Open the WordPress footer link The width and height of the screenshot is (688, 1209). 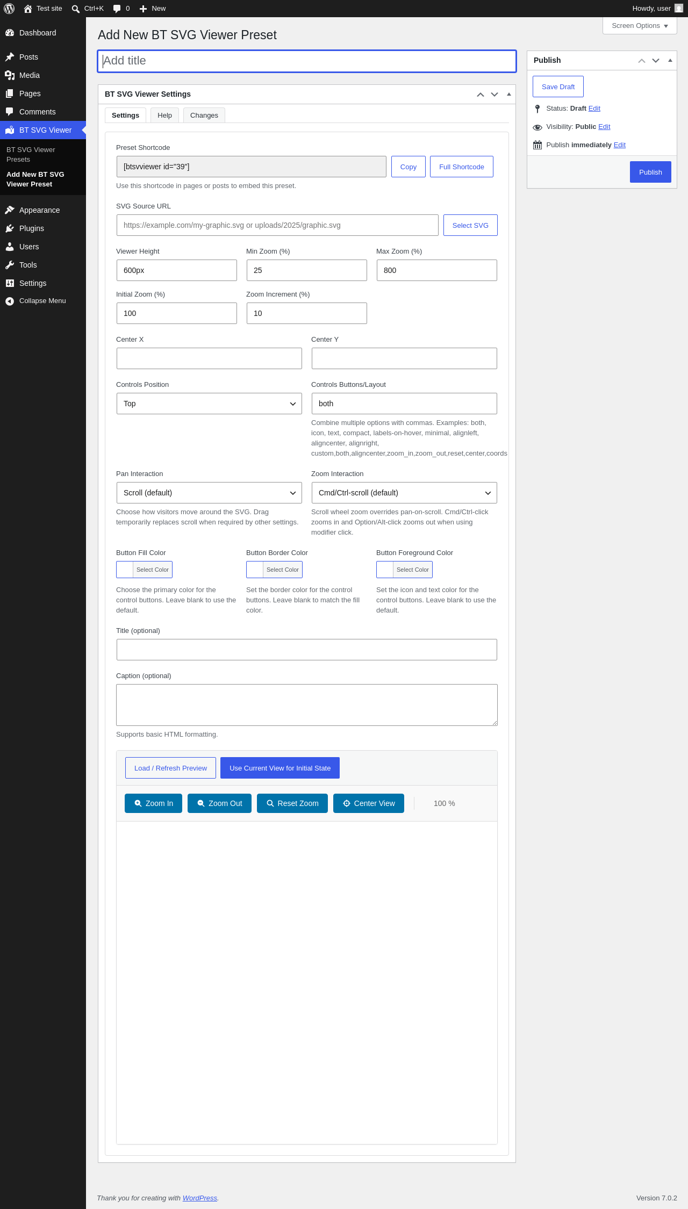(x=200, y=1198)
